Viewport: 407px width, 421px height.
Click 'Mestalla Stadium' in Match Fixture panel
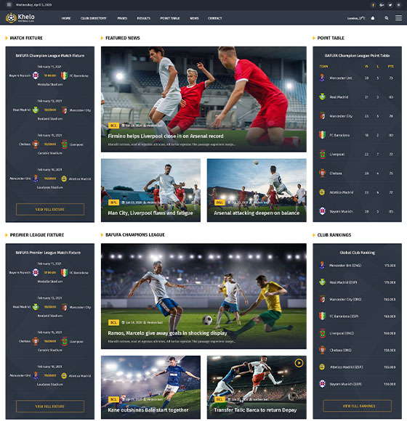[x=50, y=84]
